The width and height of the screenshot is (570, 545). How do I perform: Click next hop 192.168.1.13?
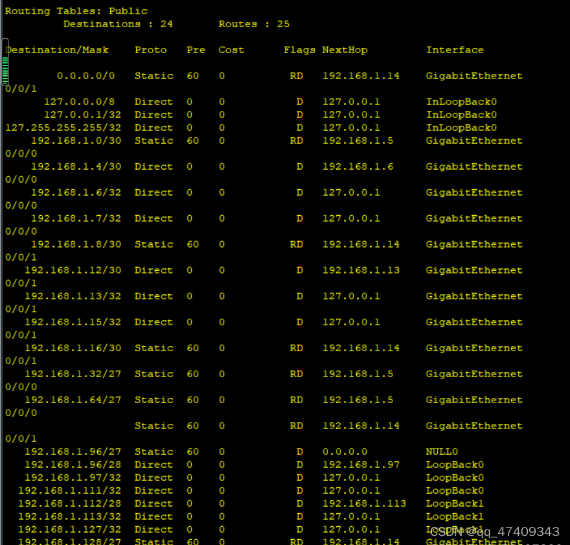coord(361,270)
